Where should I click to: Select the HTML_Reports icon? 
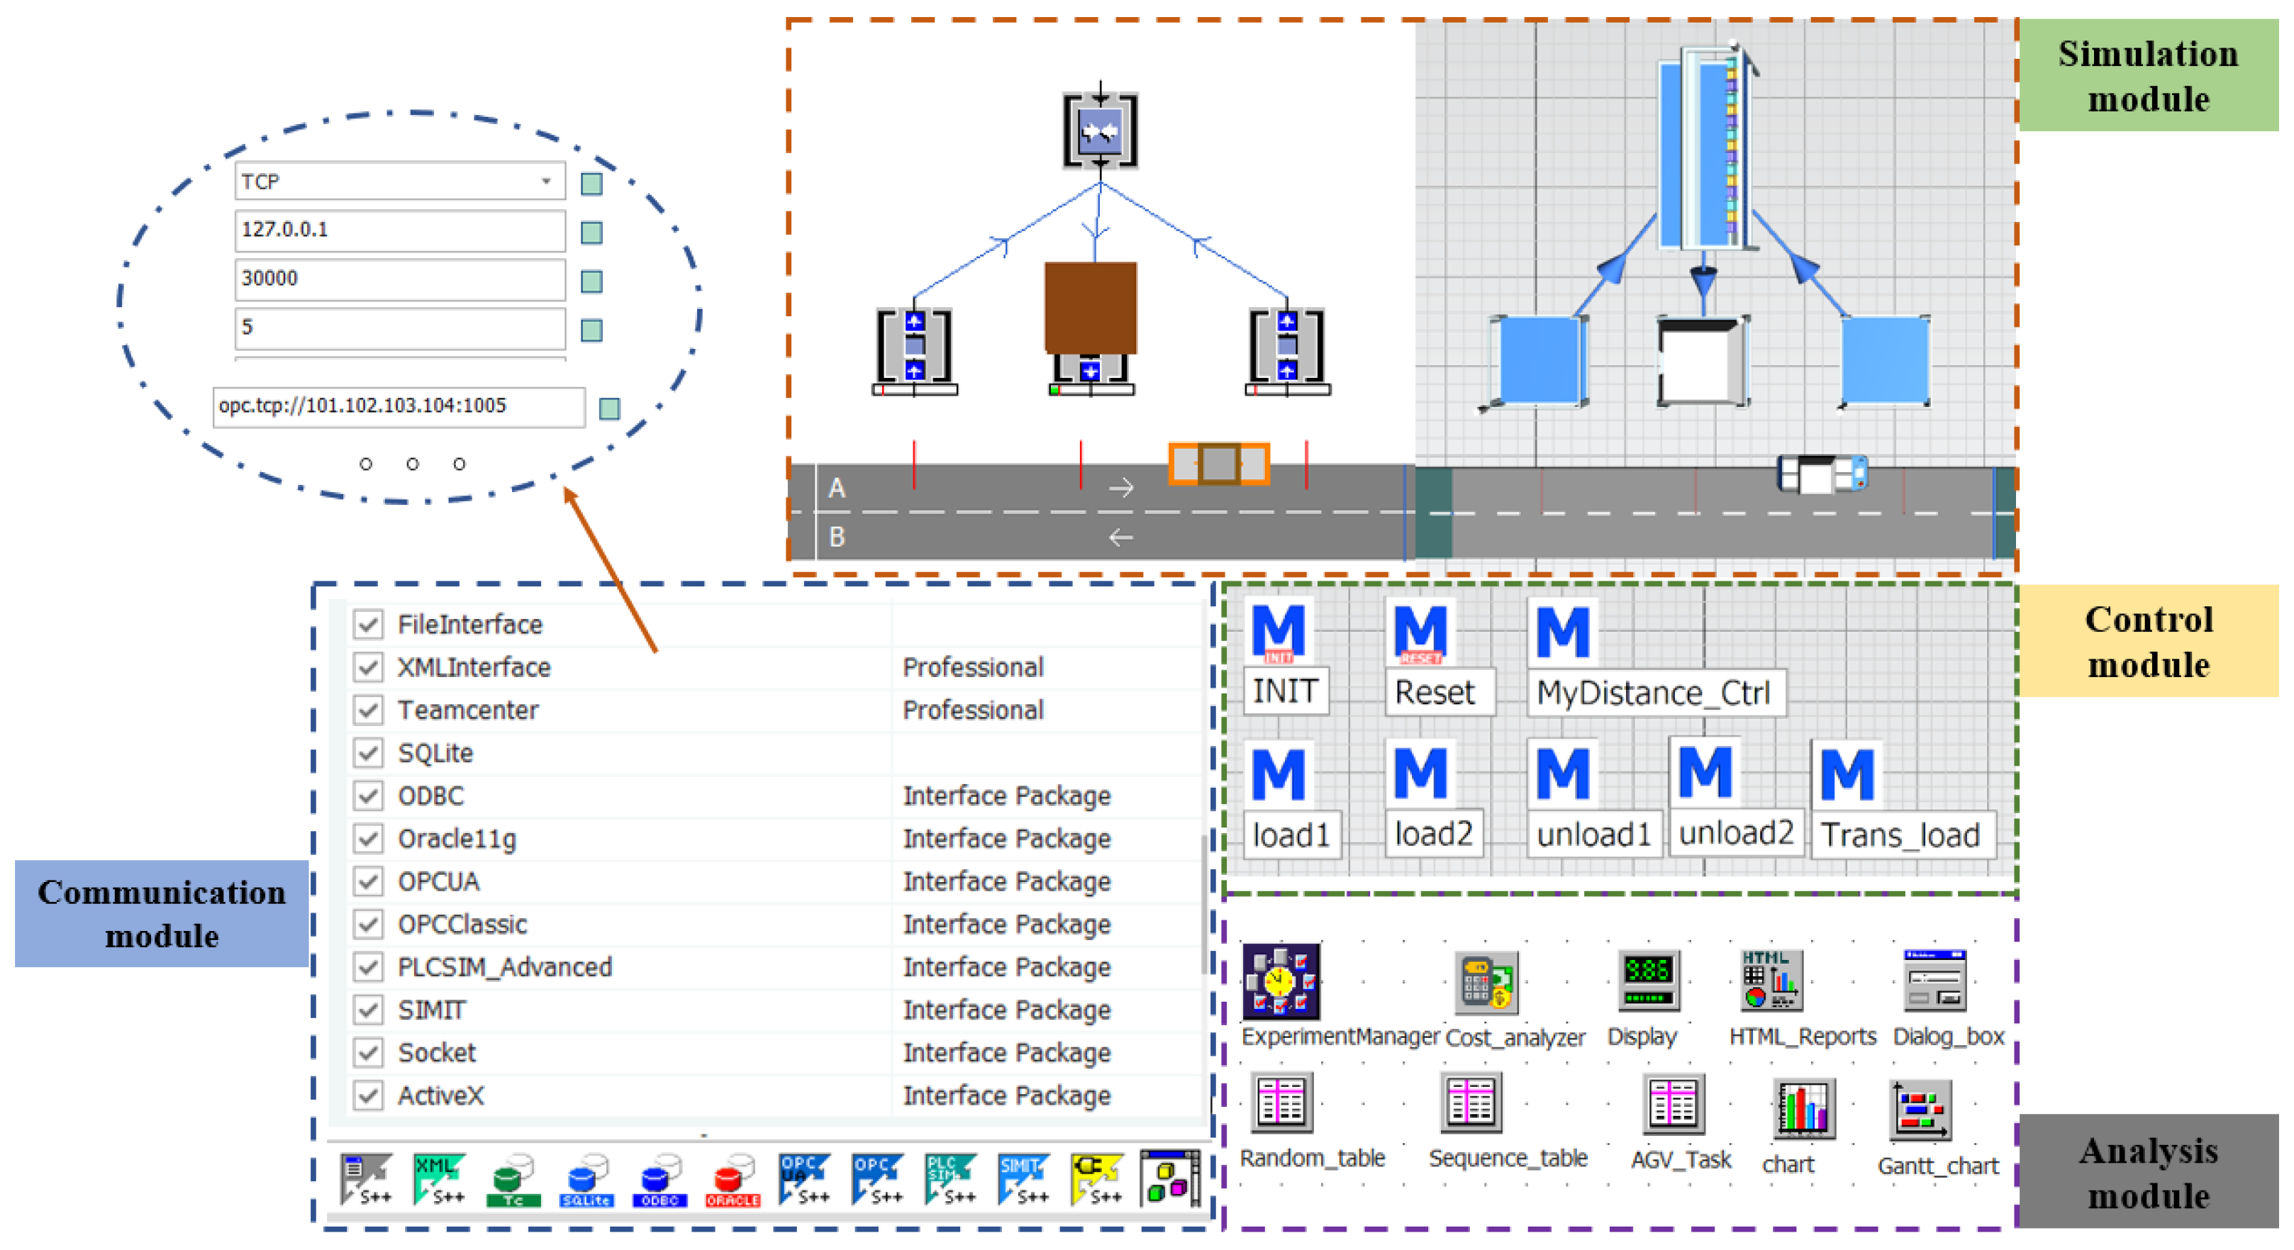pos(1771,981)
